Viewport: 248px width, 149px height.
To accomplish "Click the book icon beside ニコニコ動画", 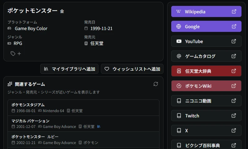I will tap(179, 101).
